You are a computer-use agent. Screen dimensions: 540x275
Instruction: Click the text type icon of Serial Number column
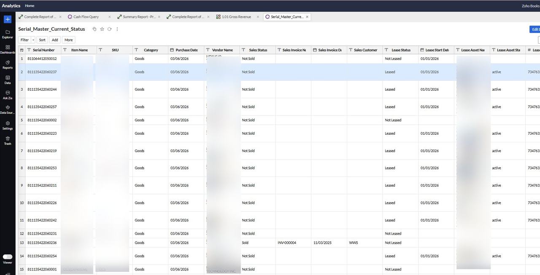coord(29,50)
